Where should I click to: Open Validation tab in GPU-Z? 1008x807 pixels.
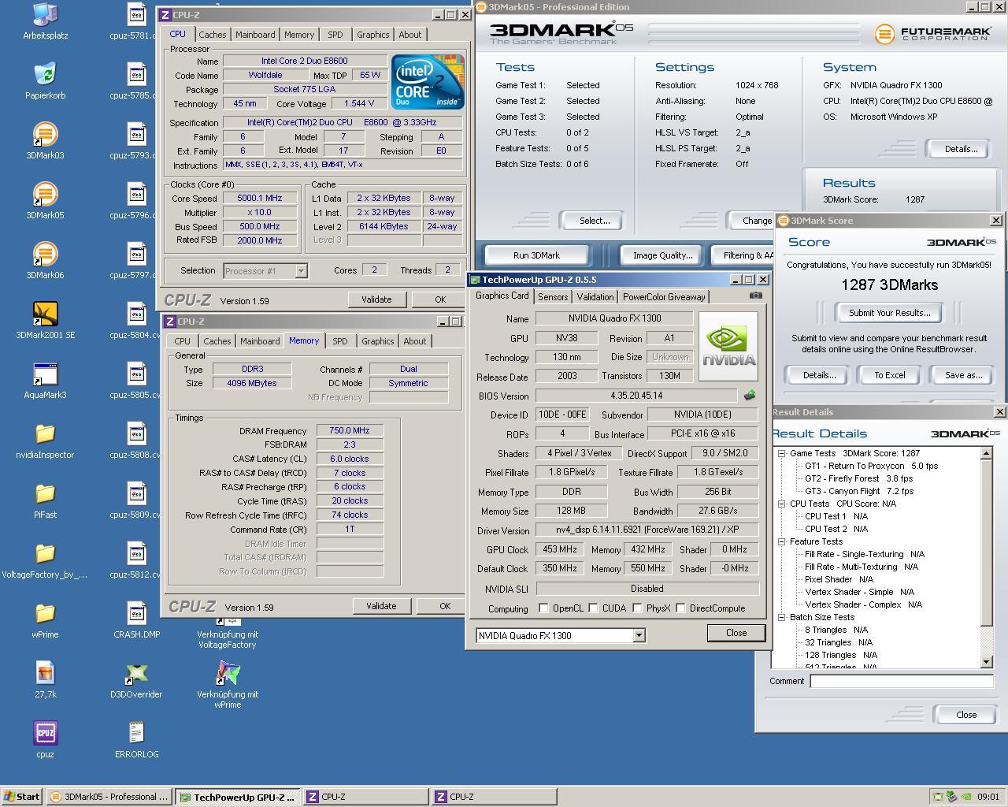pos(595,297)
